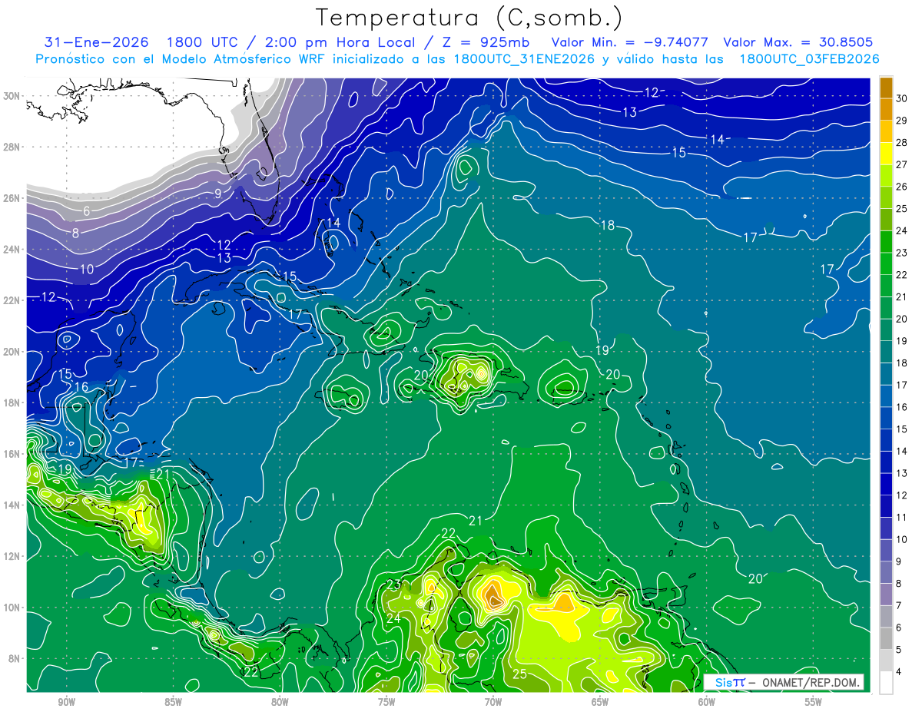Click the "70W" longitude label
The height and width of the screenshot is (712, 922).
coord(493,702)
